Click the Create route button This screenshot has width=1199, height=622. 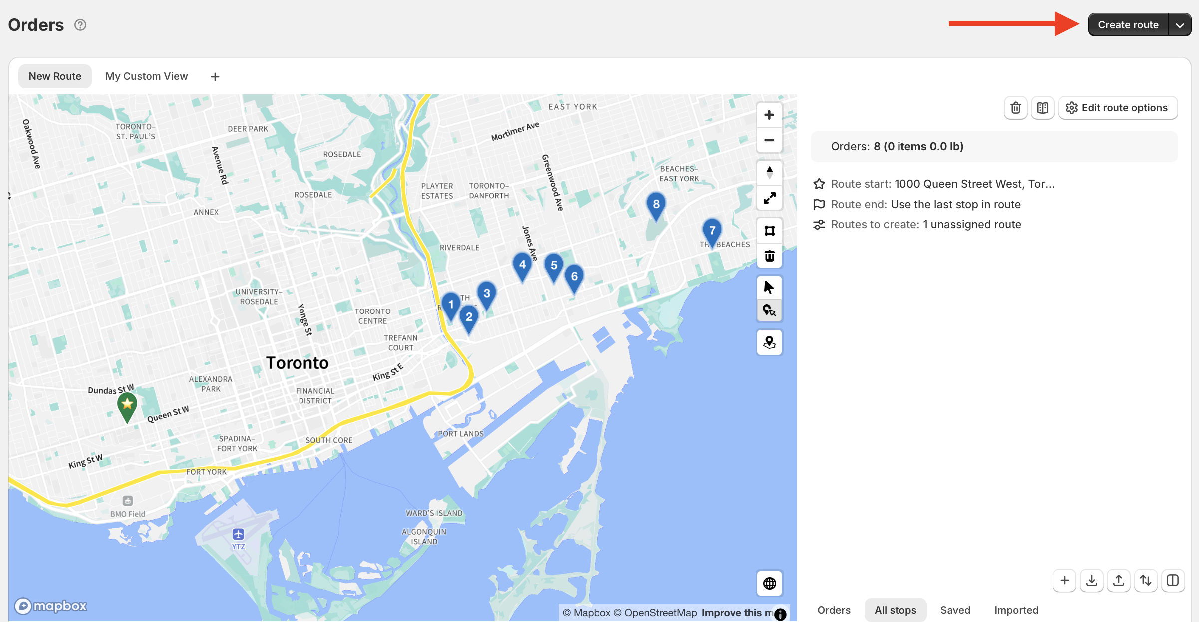1128,25
